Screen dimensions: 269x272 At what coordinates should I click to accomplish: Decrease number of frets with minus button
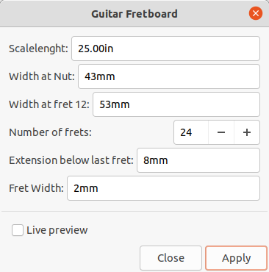221,132
